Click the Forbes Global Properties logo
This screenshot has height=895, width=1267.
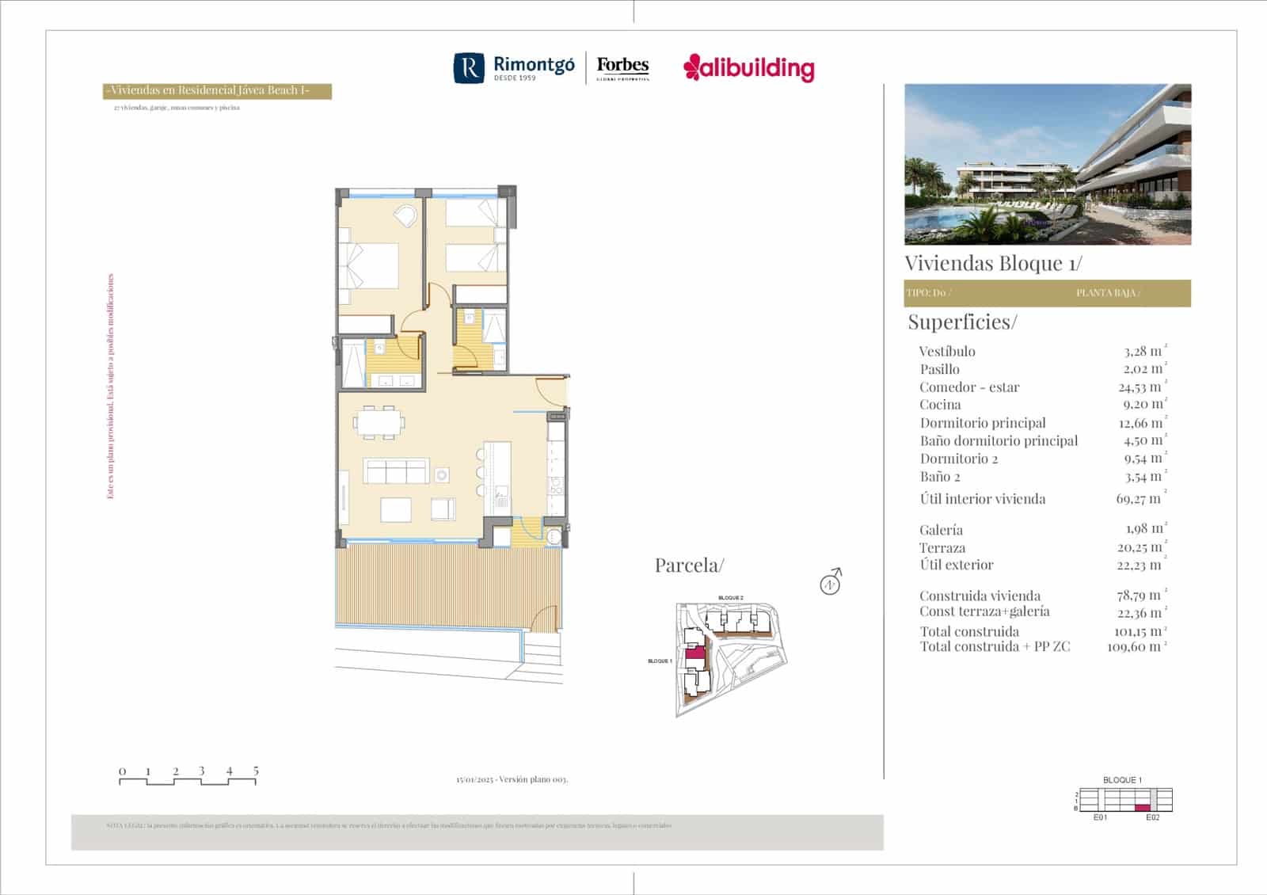tap(622, 68)
